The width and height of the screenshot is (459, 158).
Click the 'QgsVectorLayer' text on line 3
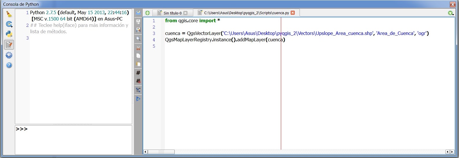(x=204, y=33)
